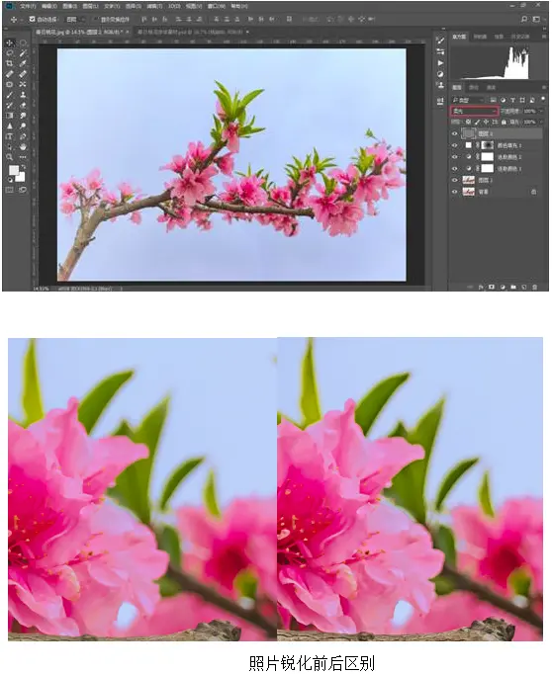552x674 pixels.
Task: Click the delete layer trash icon
Action: [535, 287]
